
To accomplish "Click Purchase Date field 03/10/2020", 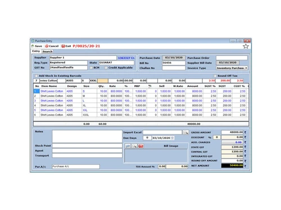I will click(174, 58).
